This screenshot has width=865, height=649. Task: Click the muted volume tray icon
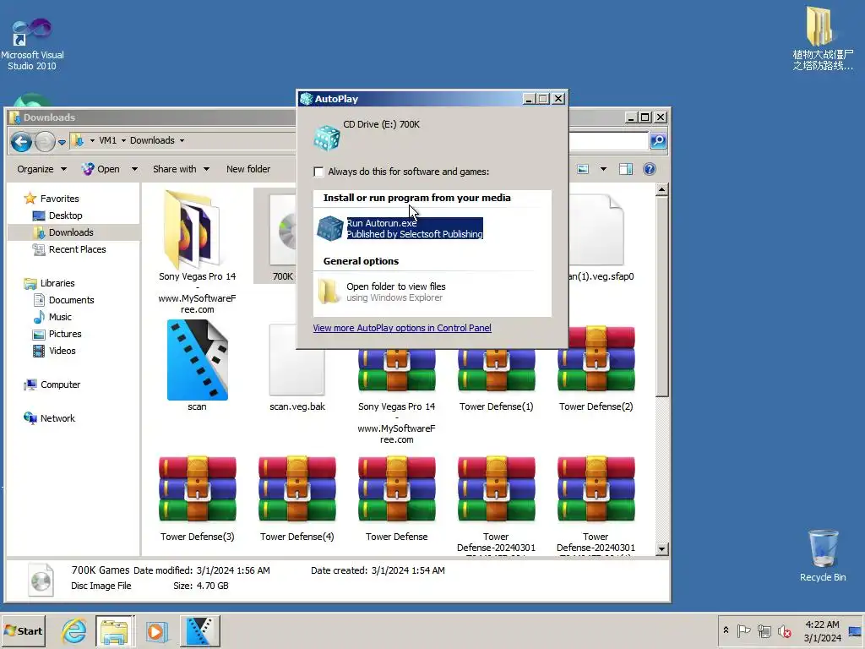(784, 630)
